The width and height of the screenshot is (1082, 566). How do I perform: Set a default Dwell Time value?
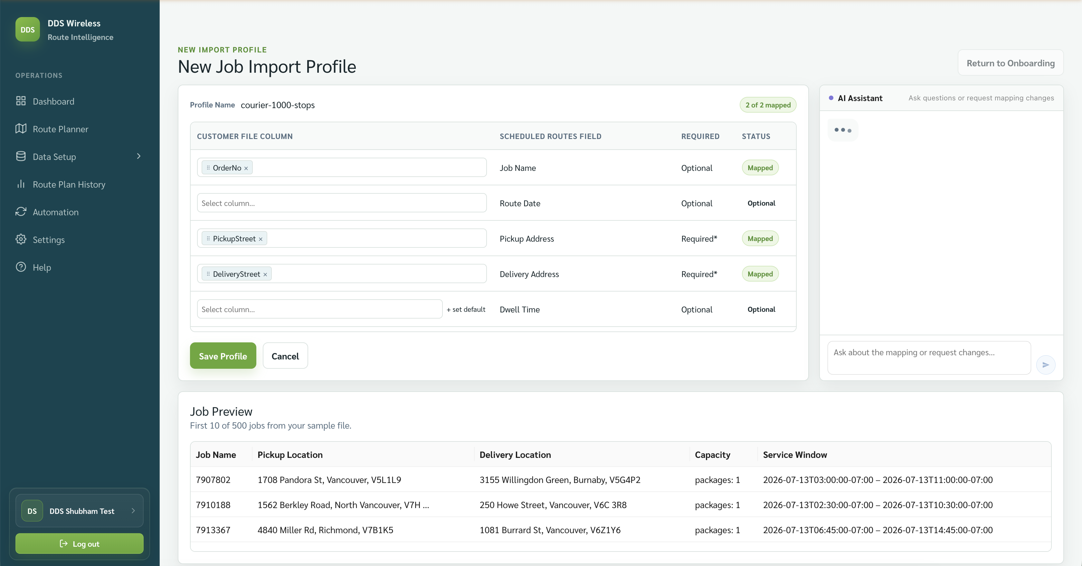pyautogui.click(x=466, y=309)
